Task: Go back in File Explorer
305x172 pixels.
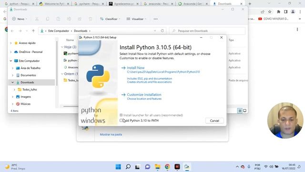Action: [x=12, y=31]
